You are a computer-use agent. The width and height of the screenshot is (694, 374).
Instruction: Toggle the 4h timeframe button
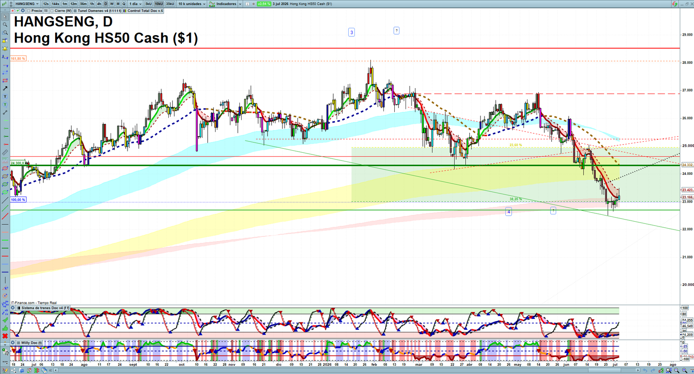tap(99, 4)
